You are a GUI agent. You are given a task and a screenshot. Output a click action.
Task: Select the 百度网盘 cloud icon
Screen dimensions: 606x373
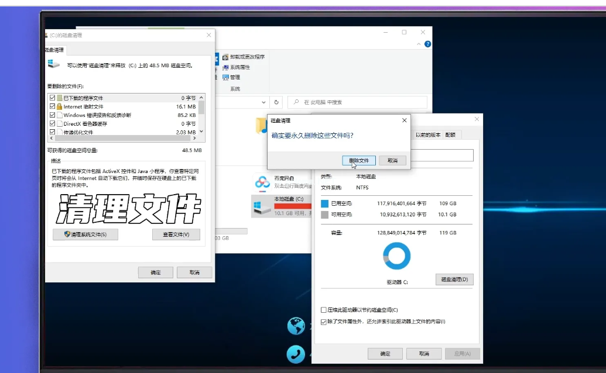[262, 182]
